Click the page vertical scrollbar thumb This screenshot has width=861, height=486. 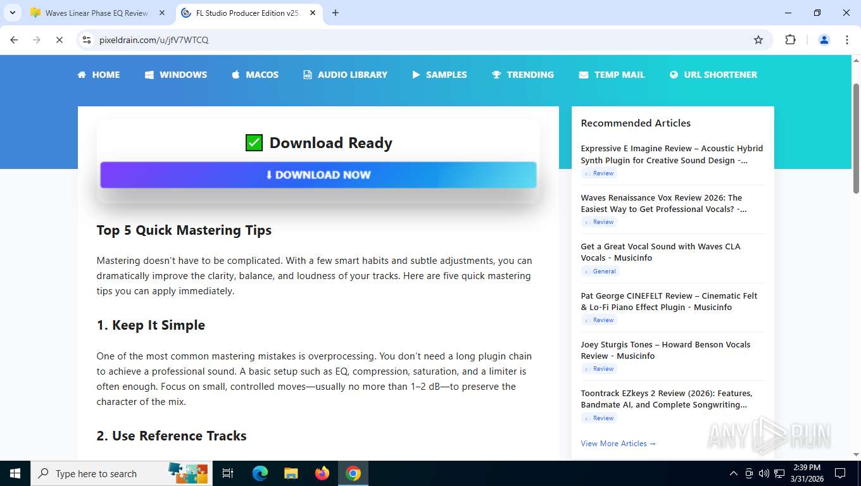pyautogui.click(x=856, y=137)
